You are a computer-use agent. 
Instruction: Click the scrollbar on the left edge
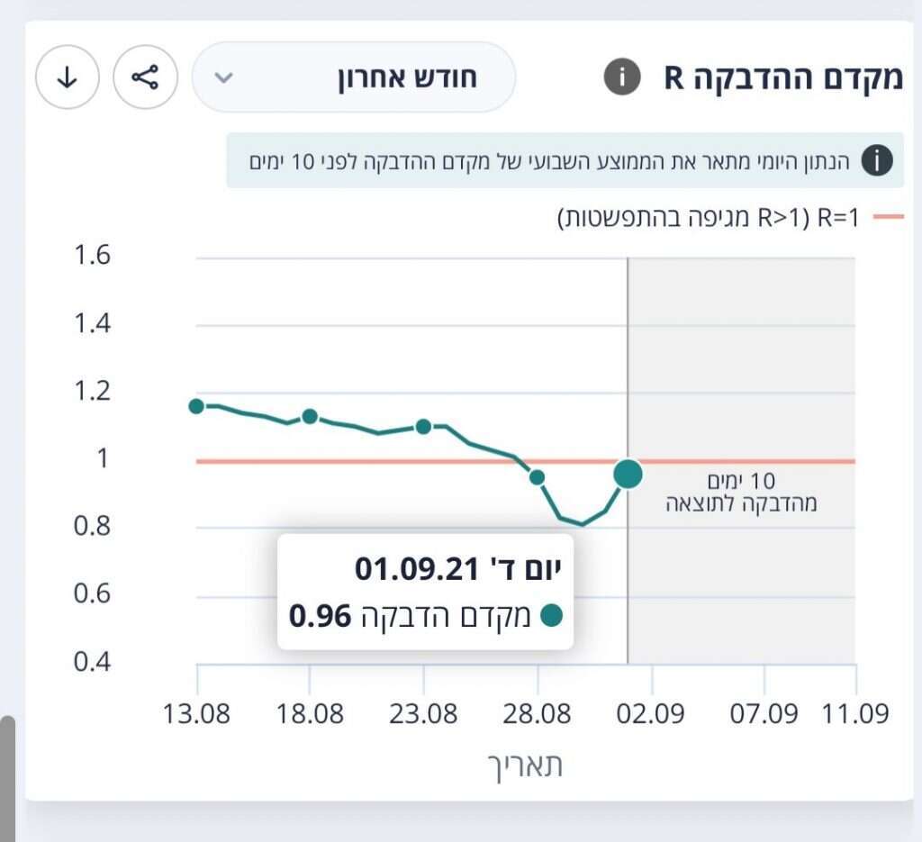tap(6, 774)
